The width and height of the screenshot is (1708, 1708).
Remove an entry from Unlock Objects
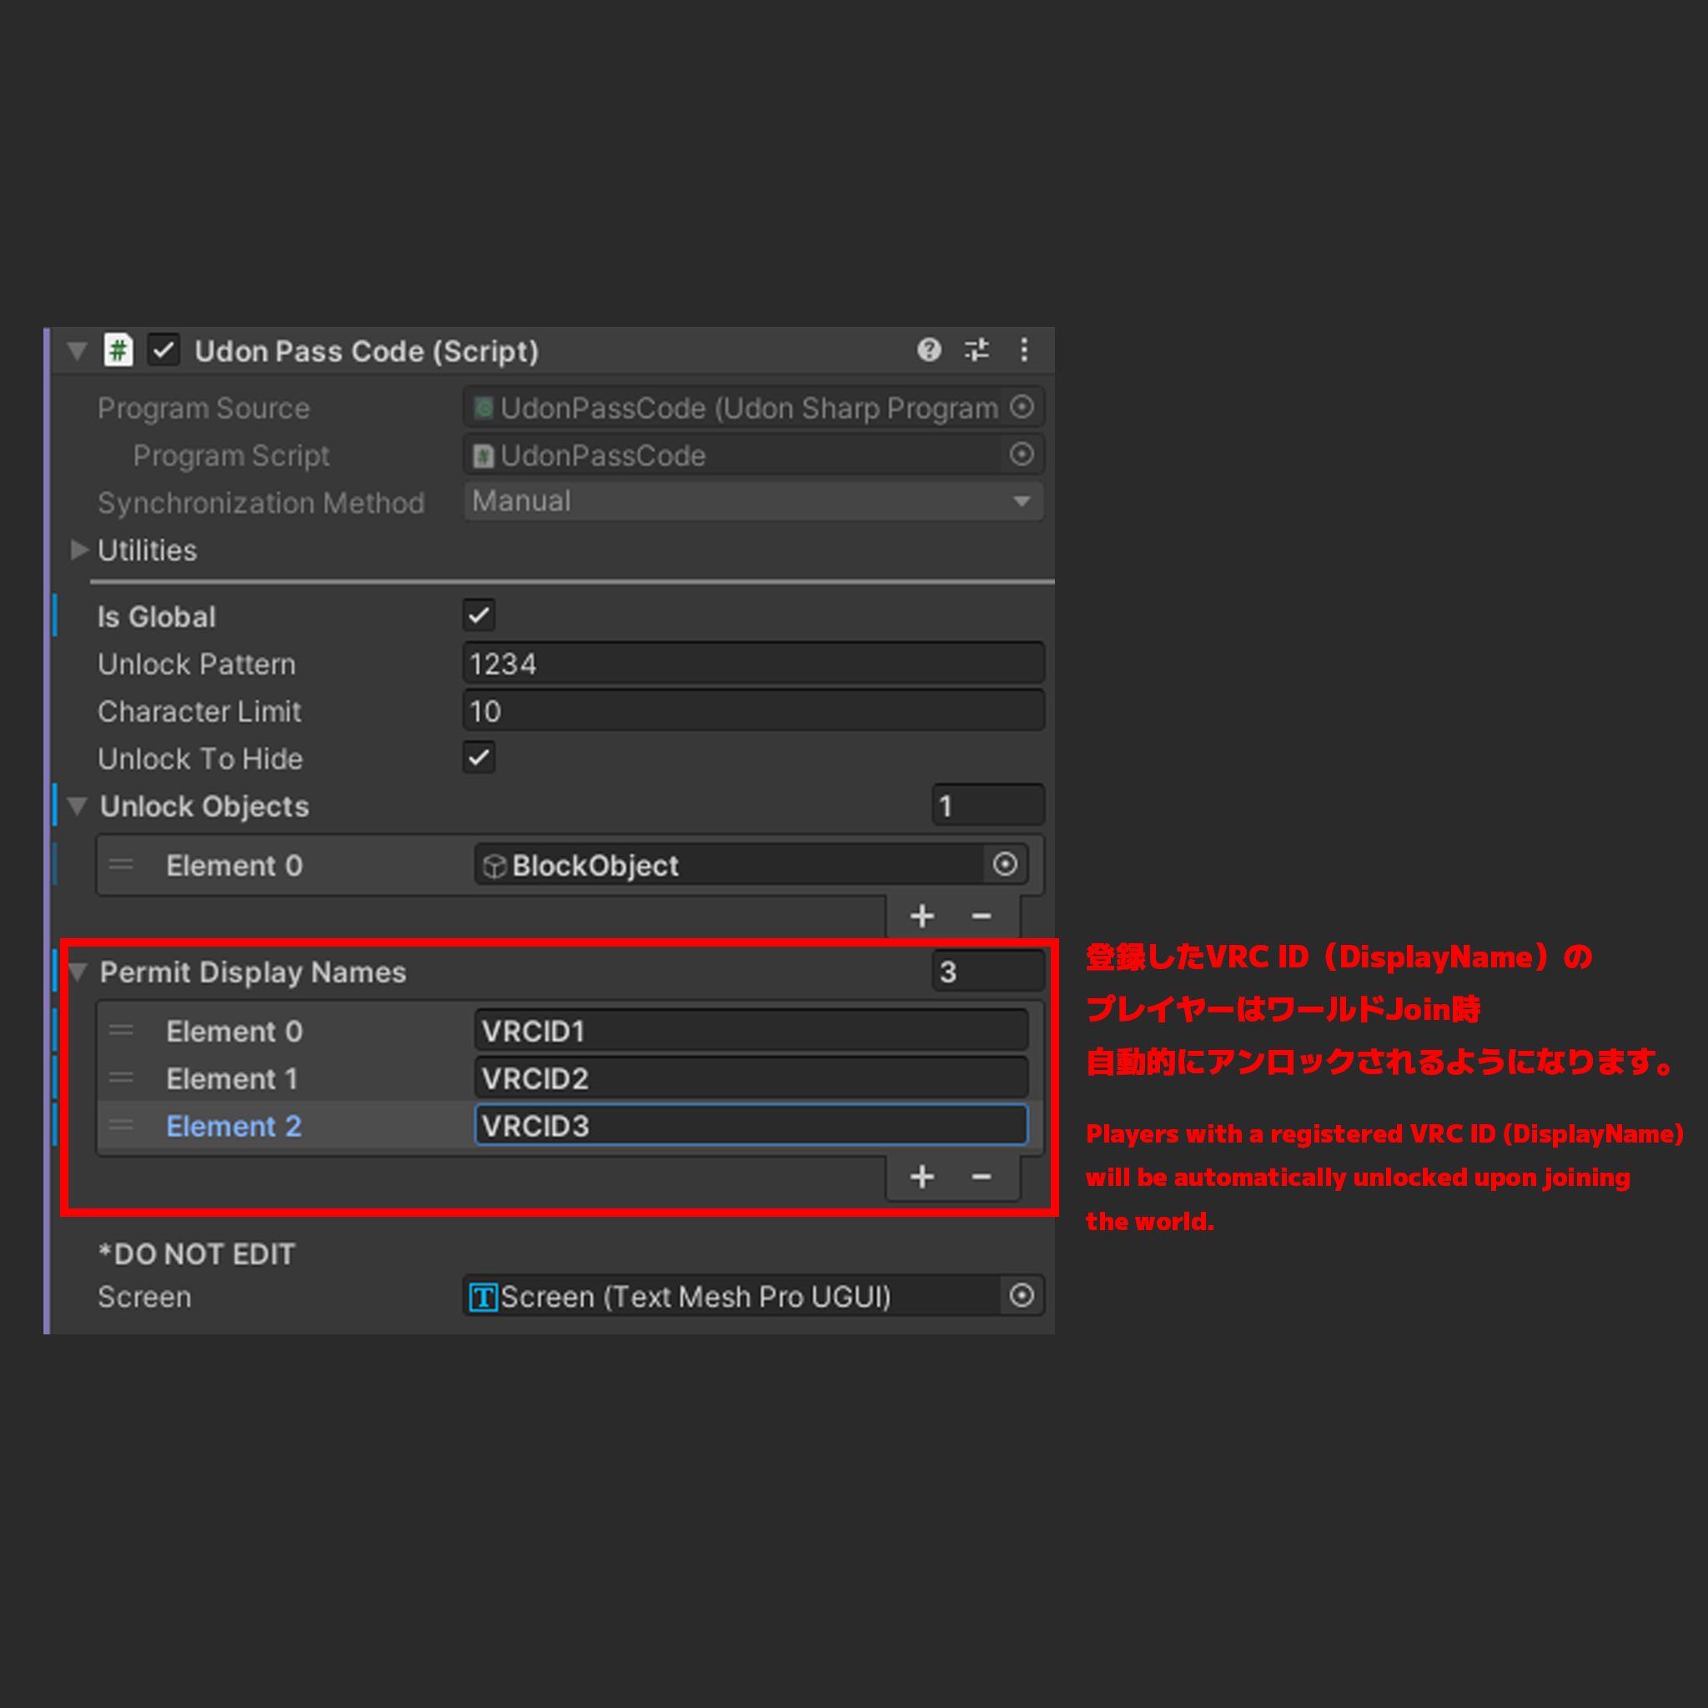click(982, 916)
